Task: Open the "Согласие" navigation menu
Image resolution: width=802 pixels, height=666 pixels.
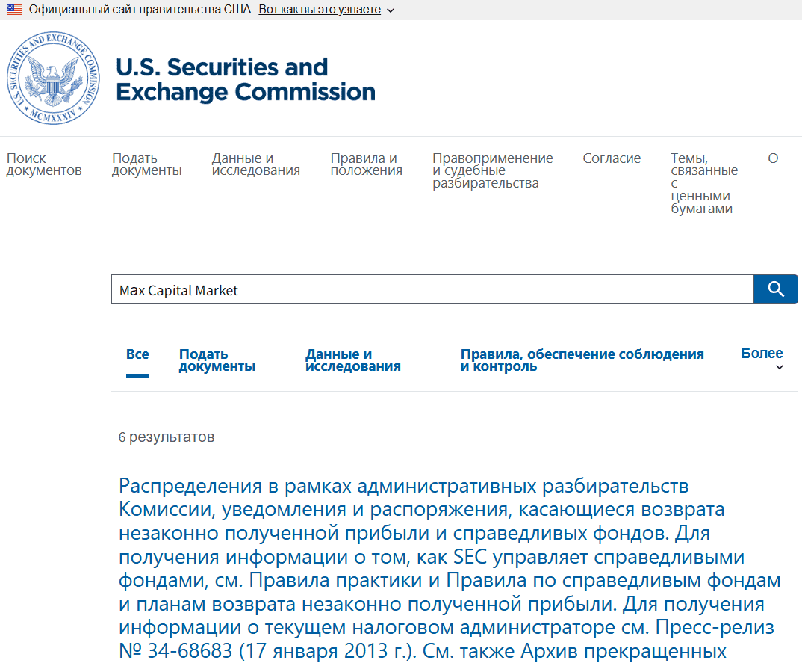Action: (x=612, y=158)
